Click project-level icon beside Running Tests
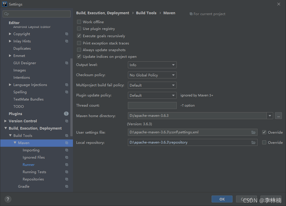286x206 pixels. point(67,172)
